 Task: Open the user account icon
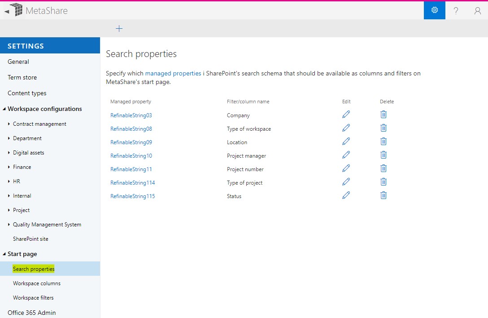click(x=477, y=10)
